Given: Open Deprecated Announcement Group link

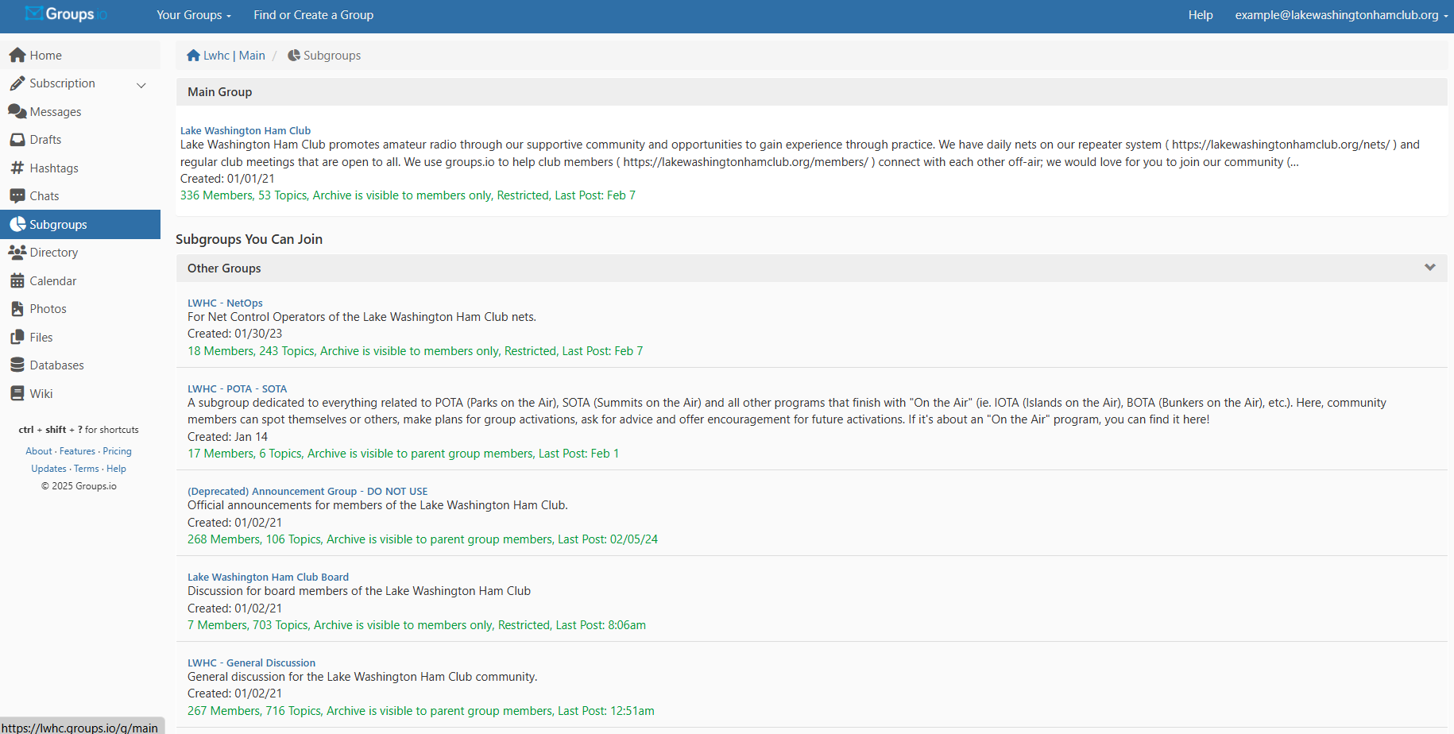Looking at the screenshot, I should (x=307, y=491).
